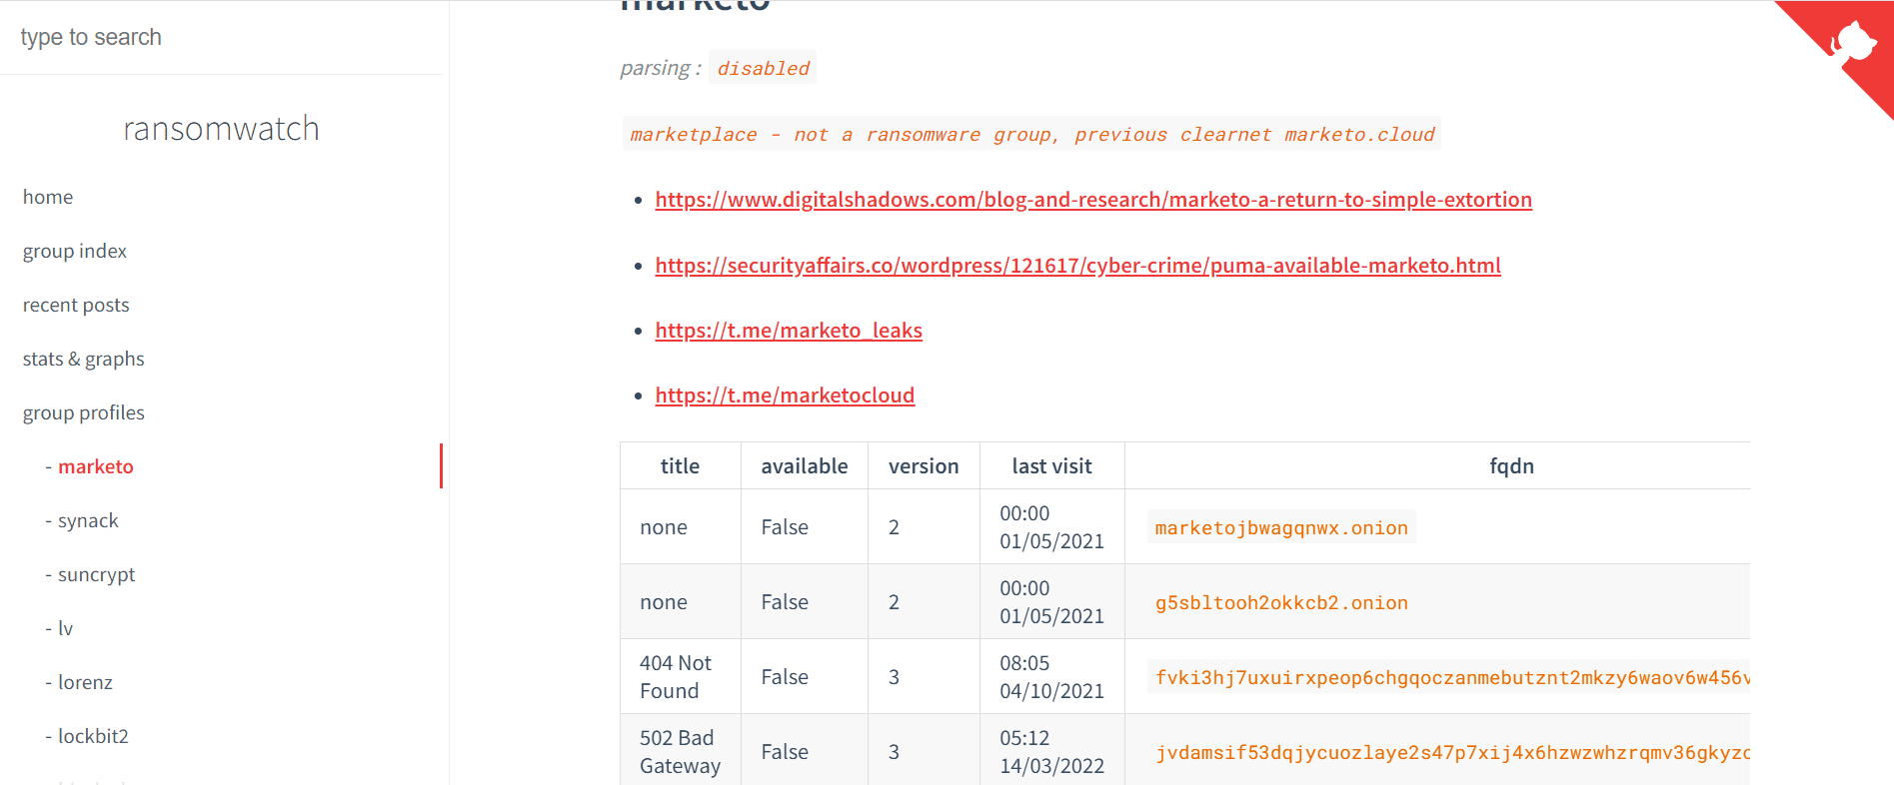Select lv in group profiles list
Viewport: 1894px width, 785px height.
point(65,628)
